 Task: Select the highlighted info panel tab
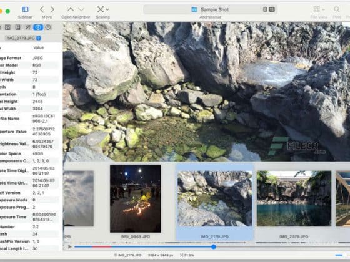[38, 27]
